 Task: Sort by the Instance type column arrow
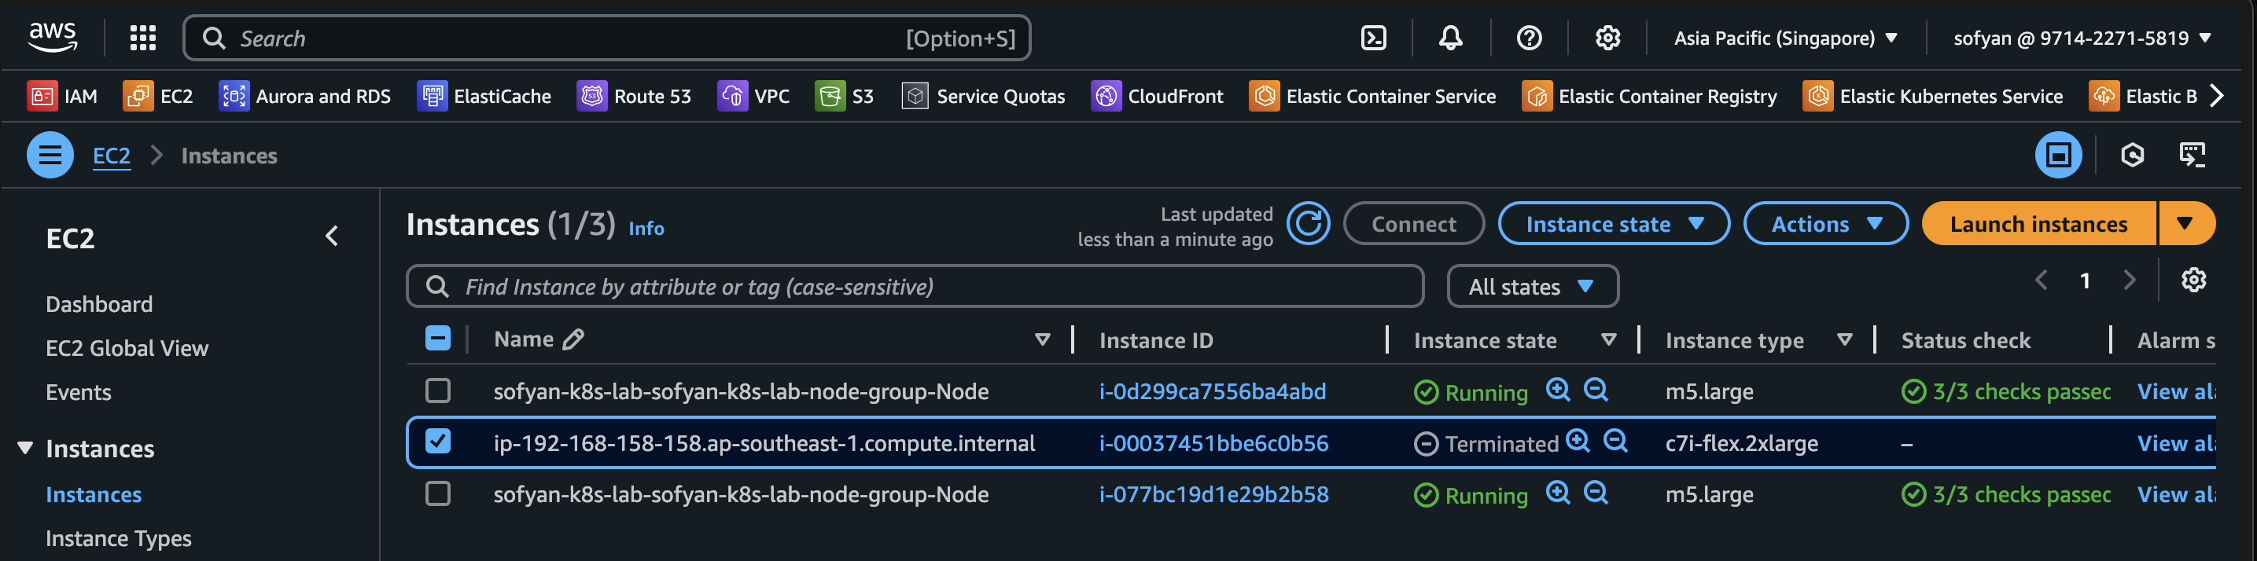(1844, 339)
